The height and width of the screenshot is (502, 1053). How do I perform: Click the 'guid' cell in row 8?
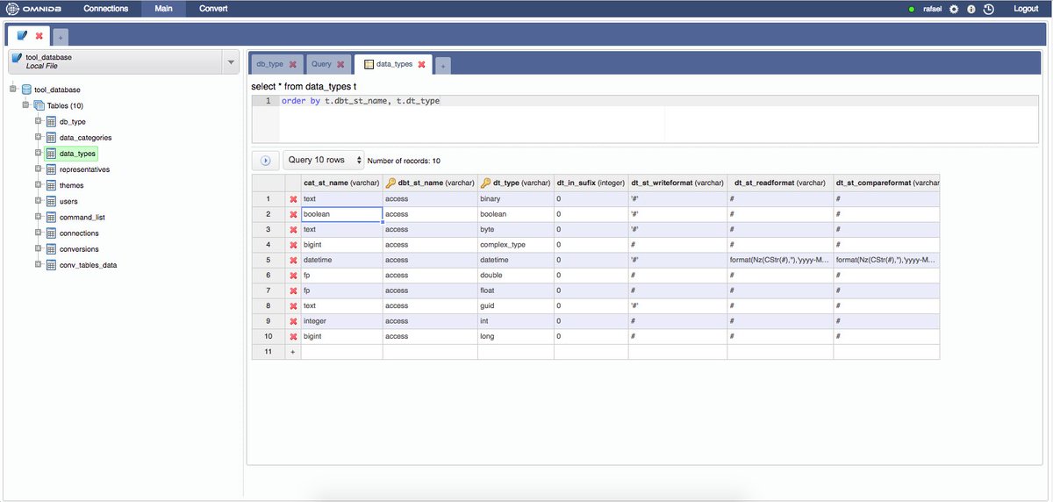point(515,305)
